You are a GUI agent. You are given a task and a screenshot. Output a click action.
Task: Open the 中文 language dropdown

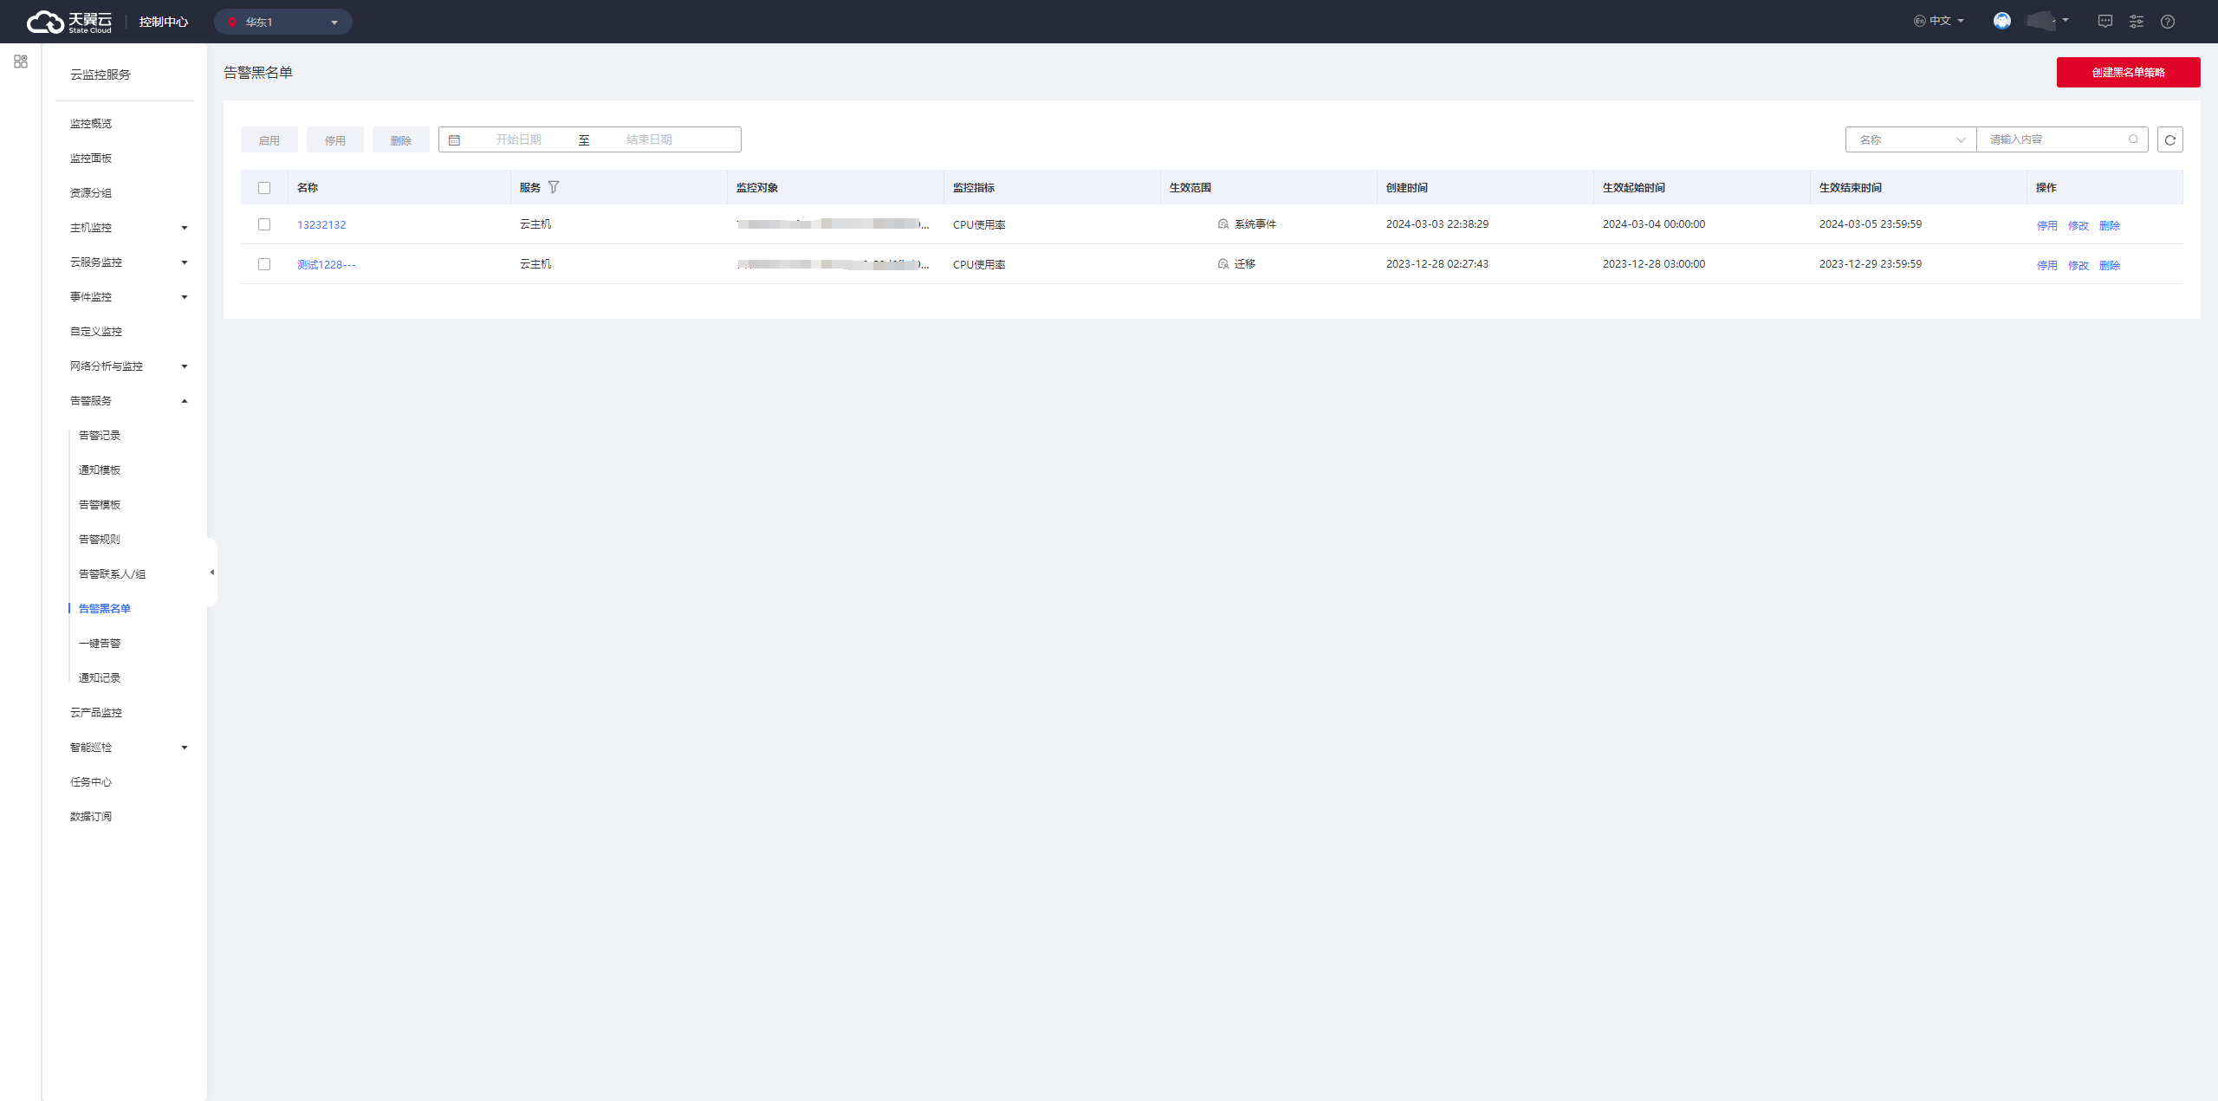click(1939, 21)
